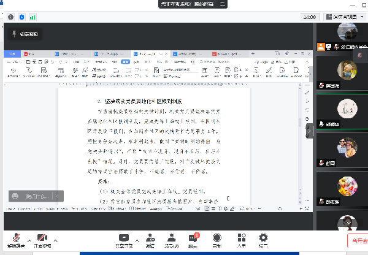
Task: Click the network signal strength icon
Action: click(33, 17)
